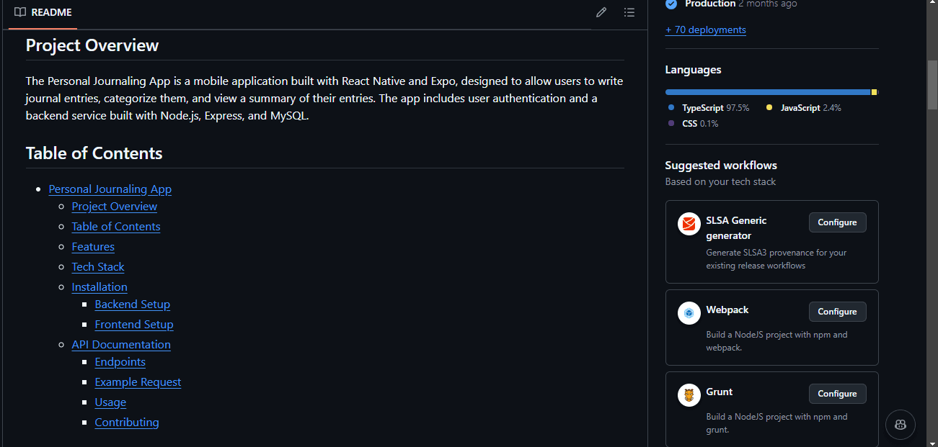Open the Example Request contents link
This screenshot has width=938, height=447.
138,382
